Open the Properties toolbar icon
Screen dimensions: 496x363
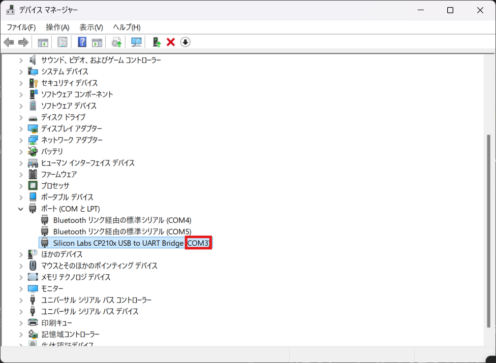63,42
